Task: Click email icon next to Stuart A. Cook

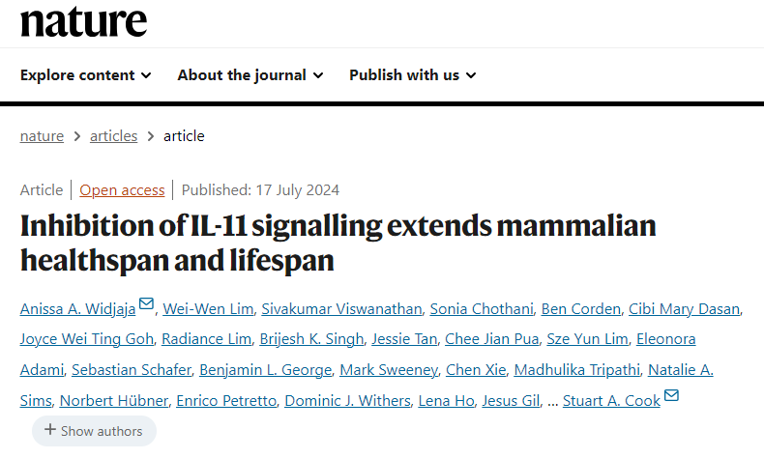Action: pyautogui.click(x=671, y=395)
